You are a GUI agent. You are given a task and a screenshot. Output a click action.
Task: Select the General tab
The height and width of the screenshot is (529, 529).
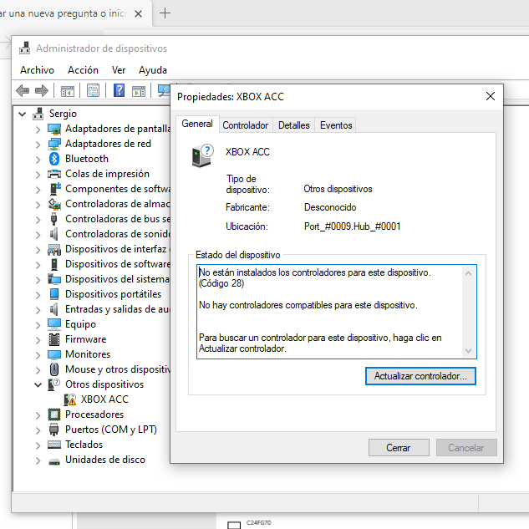[x=197, y=124]
